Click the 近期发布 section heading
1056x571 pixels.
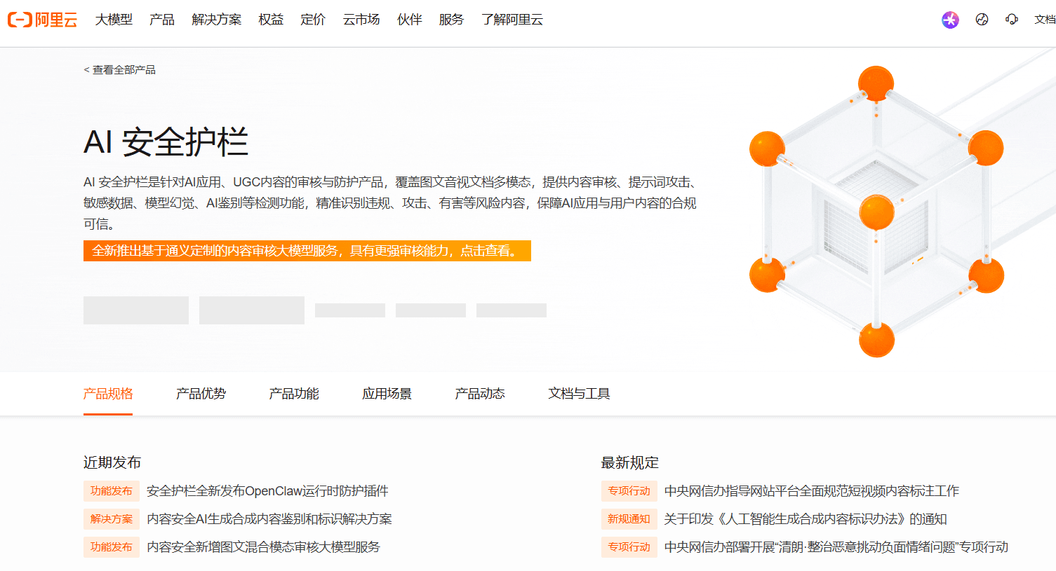point(112,462)
